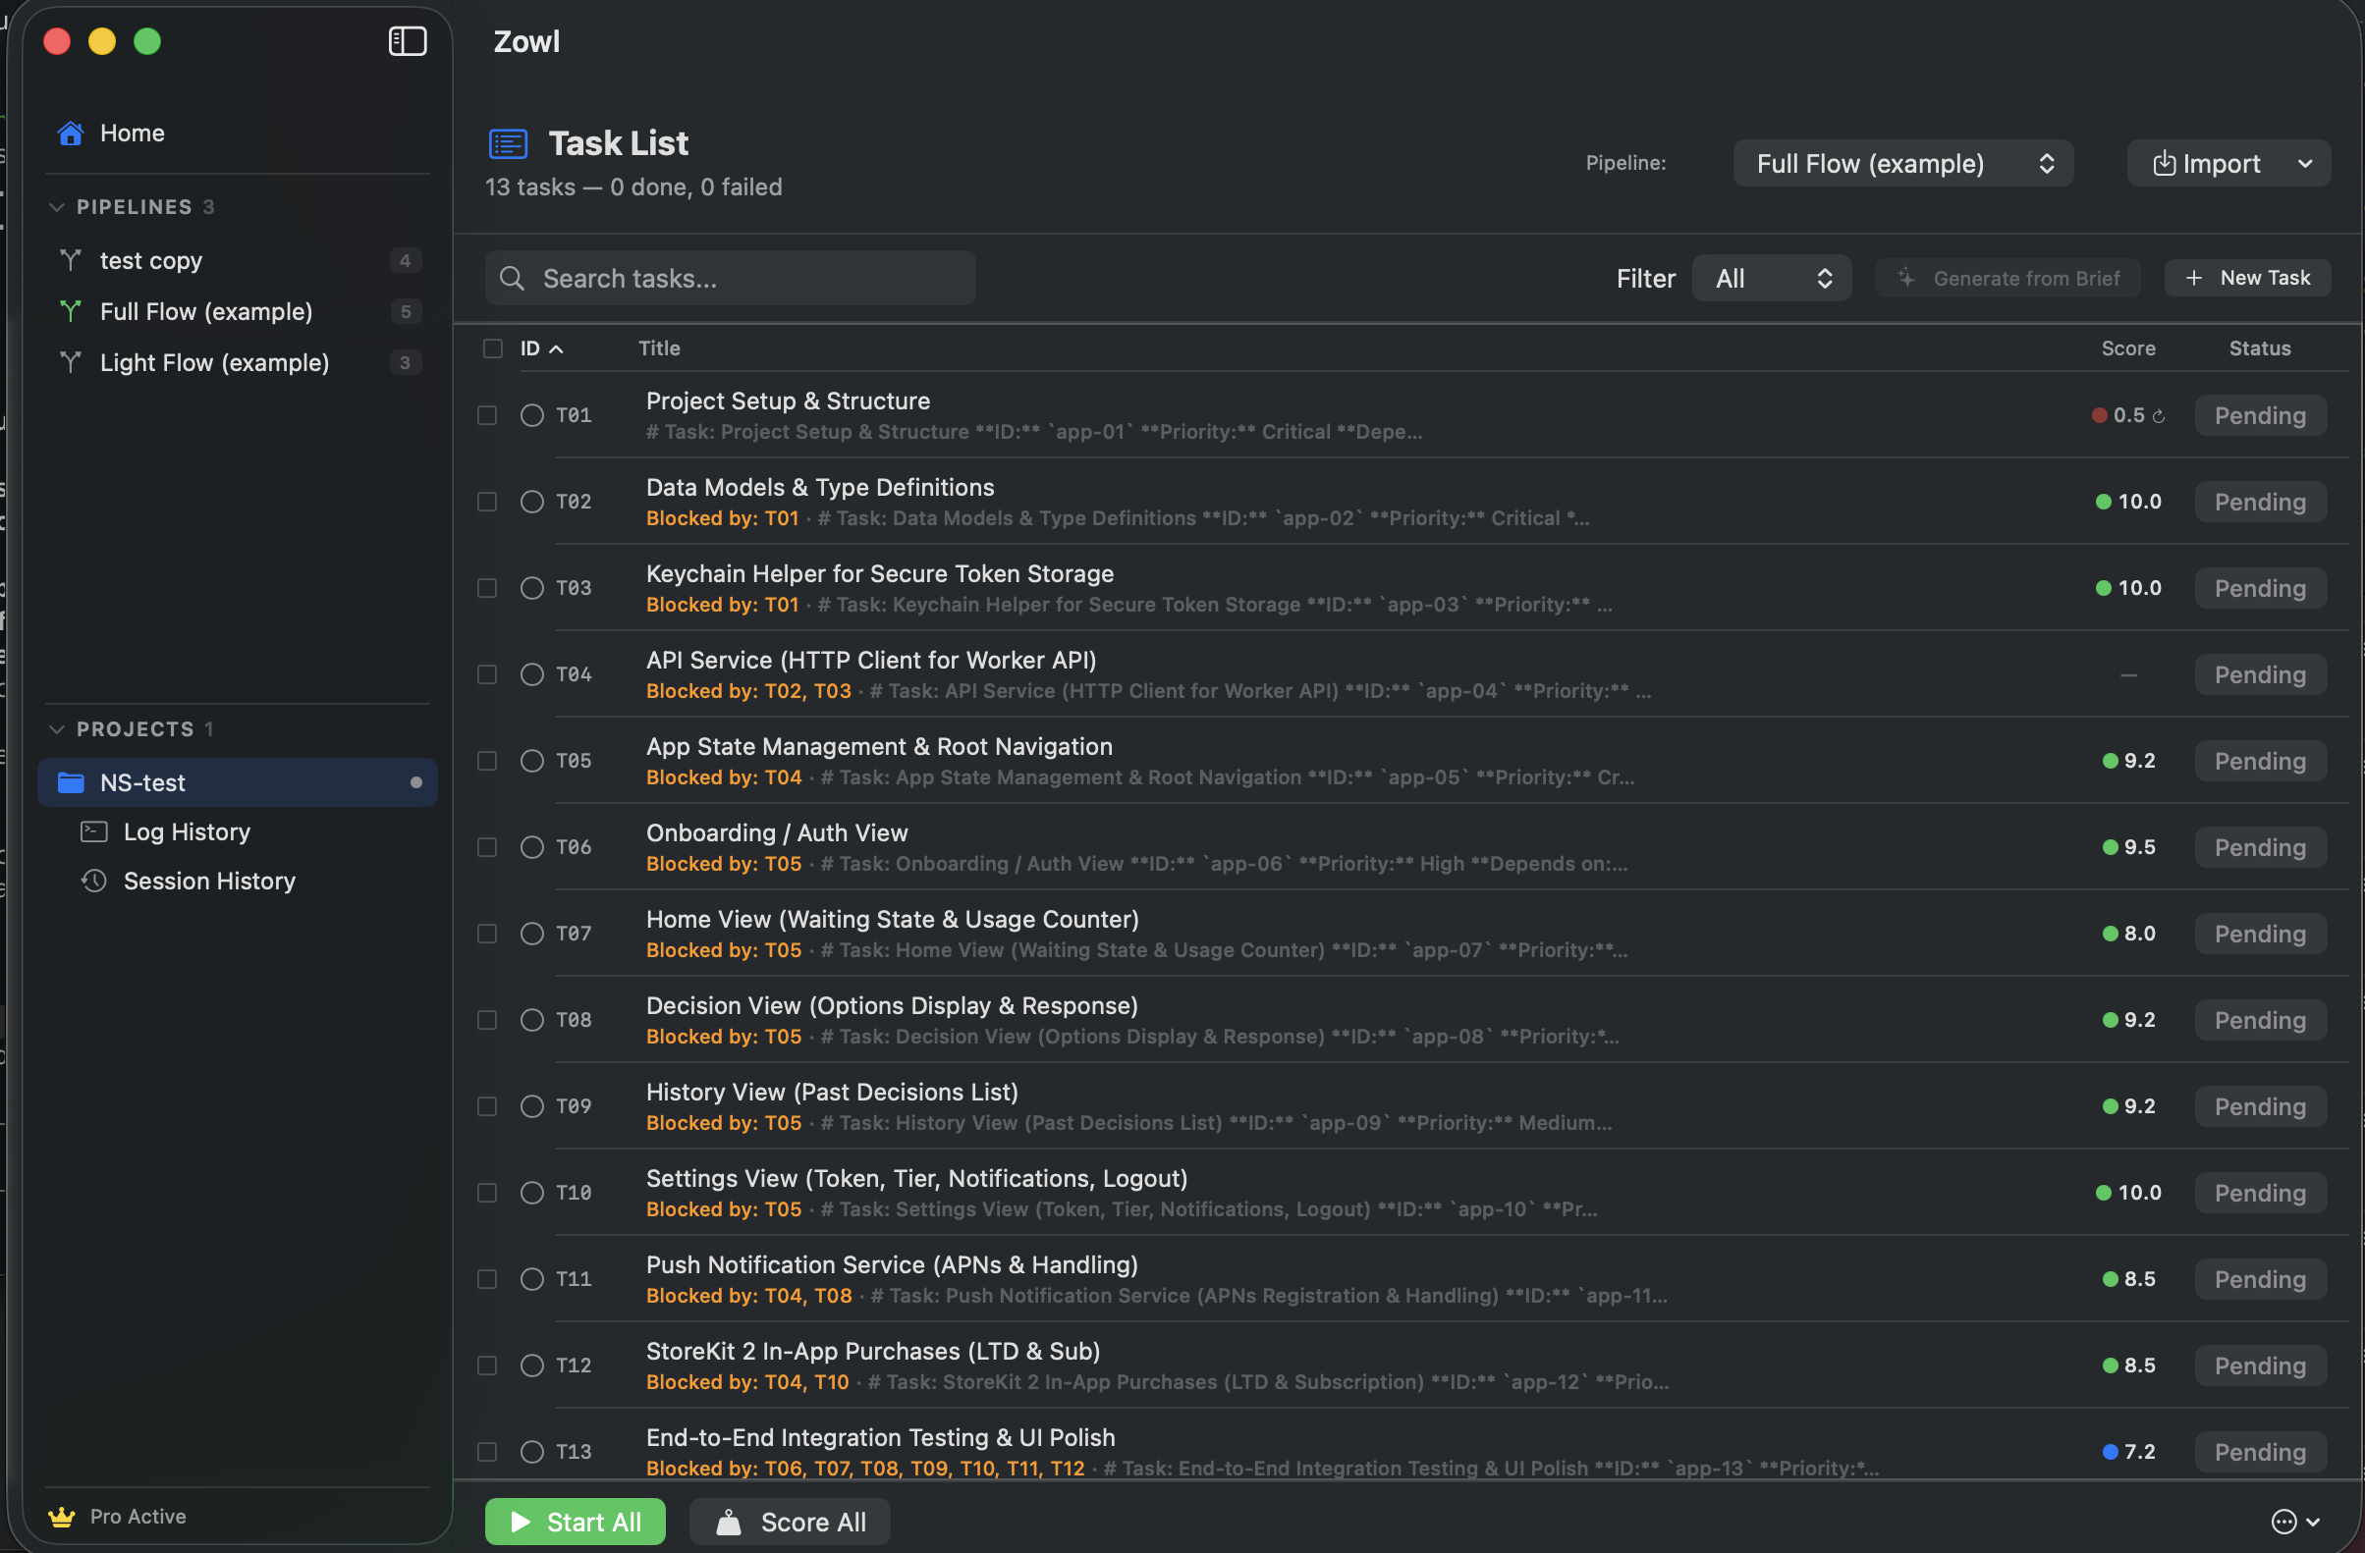Open Log History via the terminal icon
Viewport: 2365px width, 1553px height.
(x=93, y=831)
